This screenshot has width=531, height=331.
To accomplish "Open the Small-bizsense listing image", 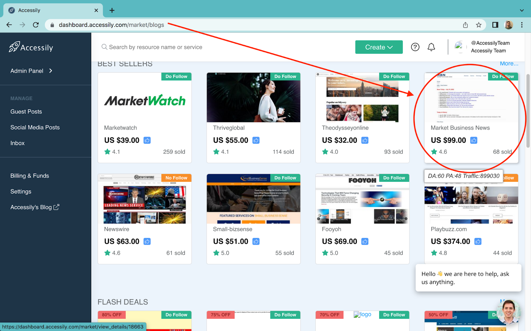I will 254,199.
